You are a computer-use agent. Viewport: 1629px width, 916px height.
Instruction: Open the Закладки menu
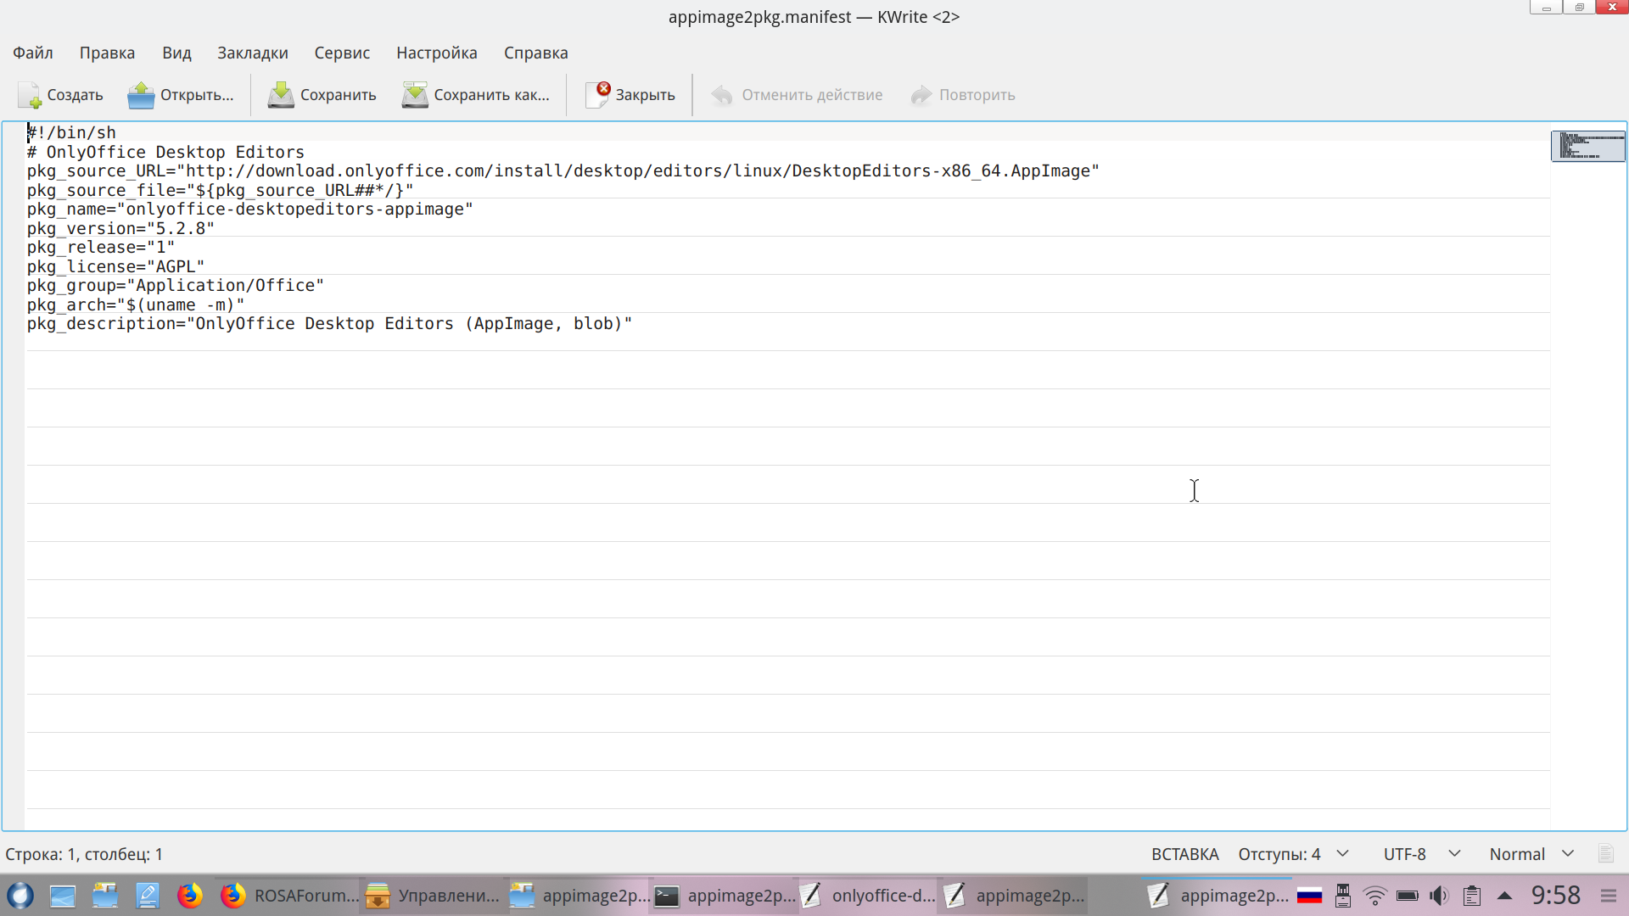252,53
